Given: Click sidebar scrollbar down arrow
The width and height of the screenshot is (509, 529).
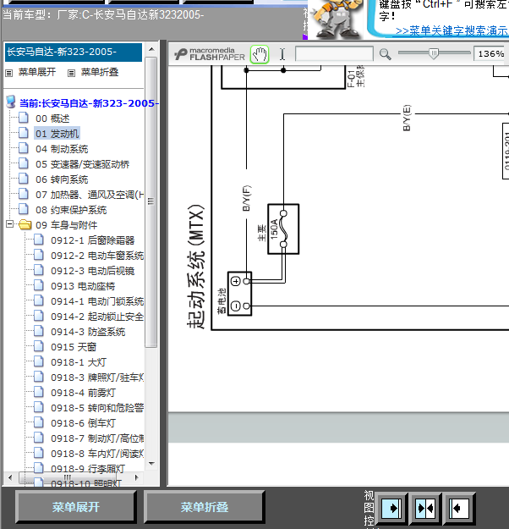Looking at the screenshot, I should (151, 464).
